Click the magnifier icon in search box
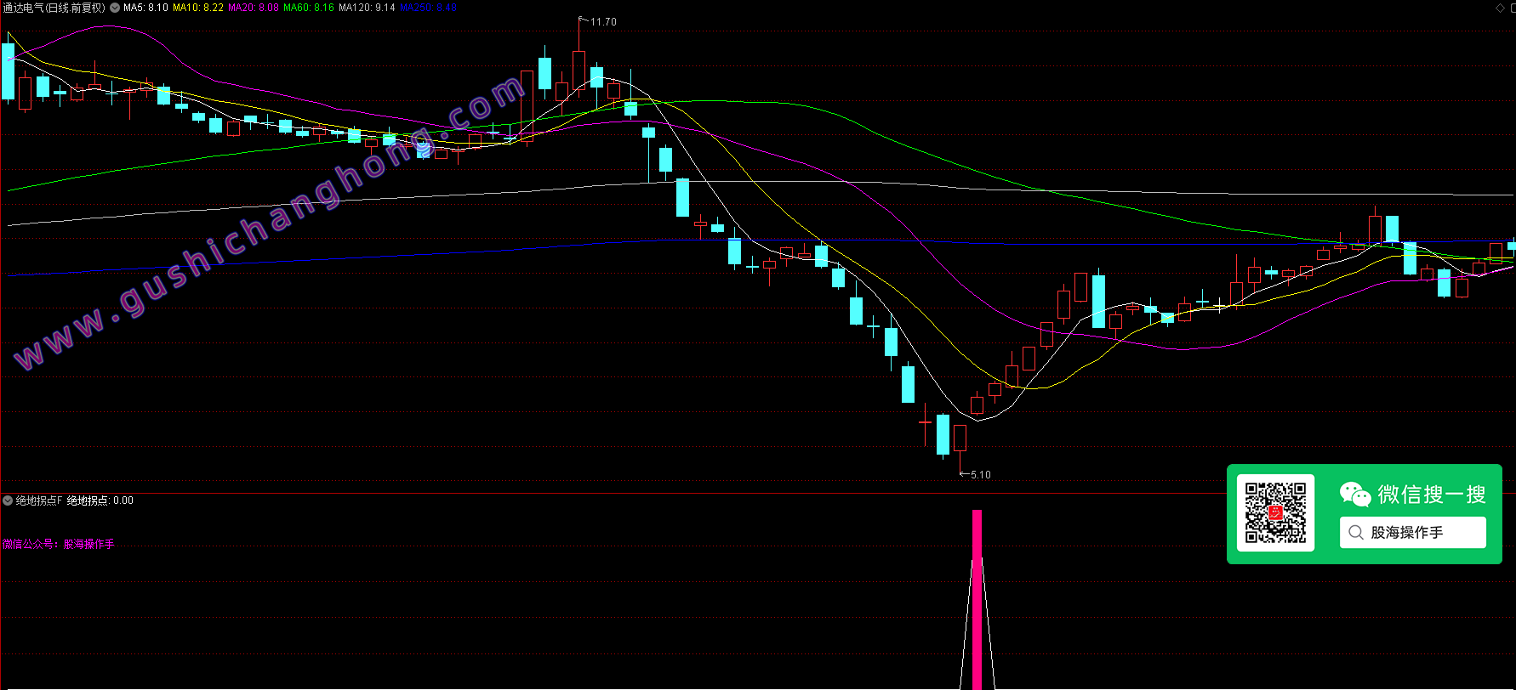 1356,533
